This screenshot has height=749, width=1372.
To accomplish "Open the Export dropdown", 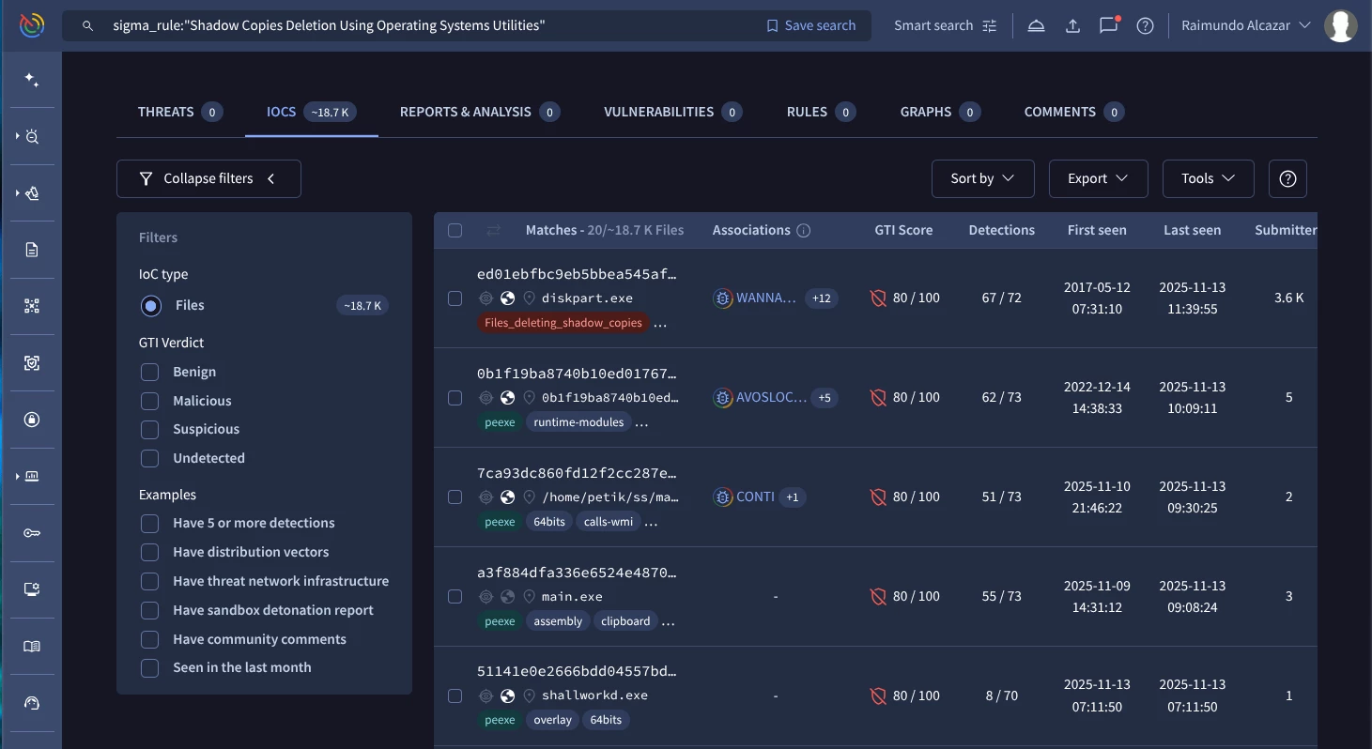I will tap(1098, 178).
